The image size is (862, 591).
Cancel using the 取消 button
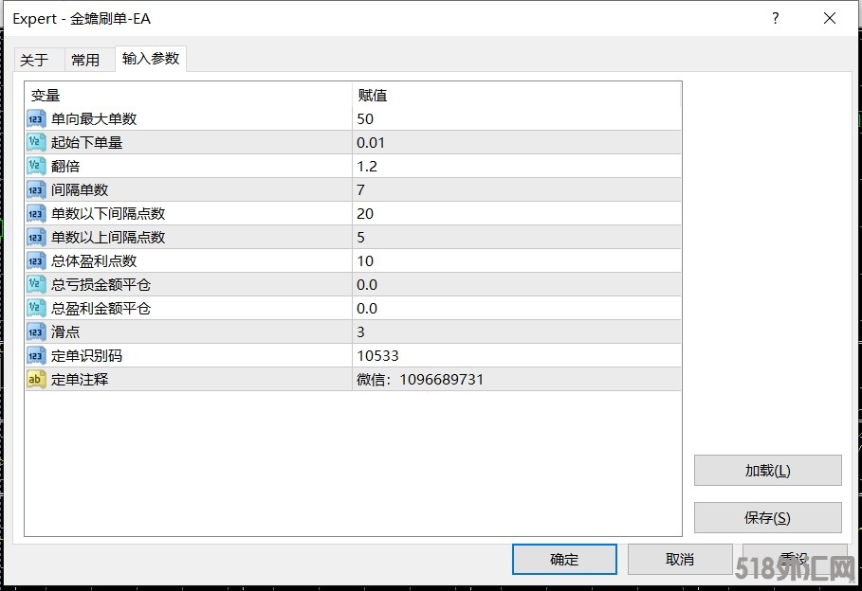(680, 559)
